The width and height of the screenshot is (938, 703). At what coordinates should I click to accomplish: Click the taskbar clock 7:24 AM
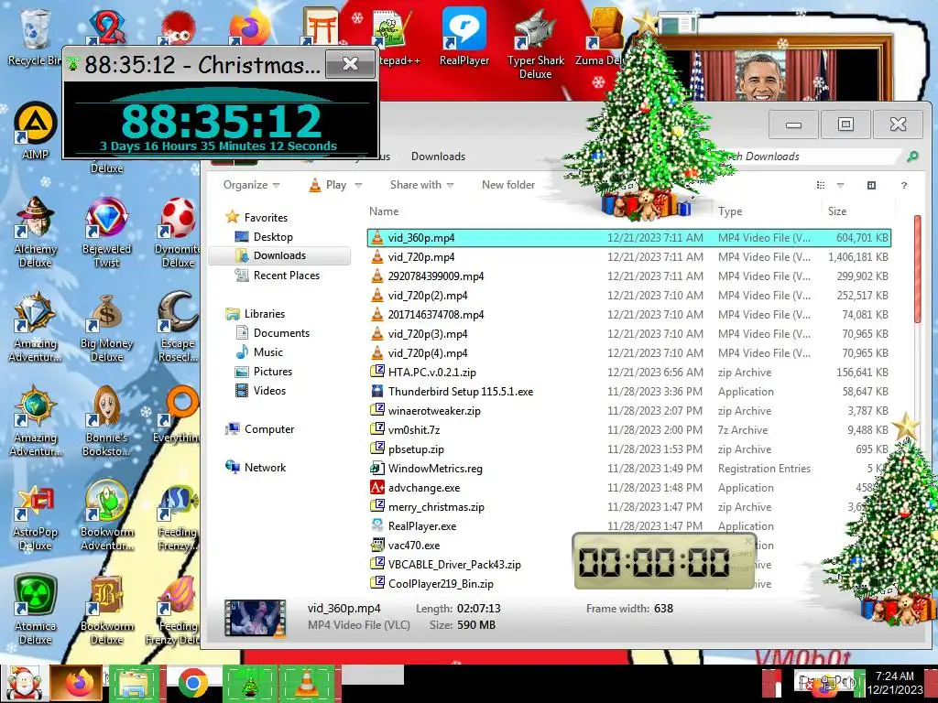(895, 683)
